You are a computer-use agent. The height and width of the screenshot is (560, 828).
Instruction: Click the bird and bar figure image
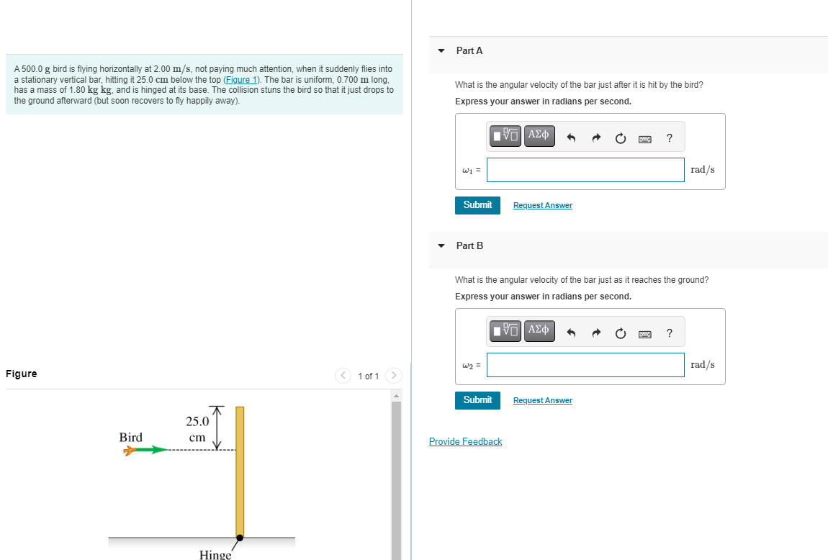[202, 482]
